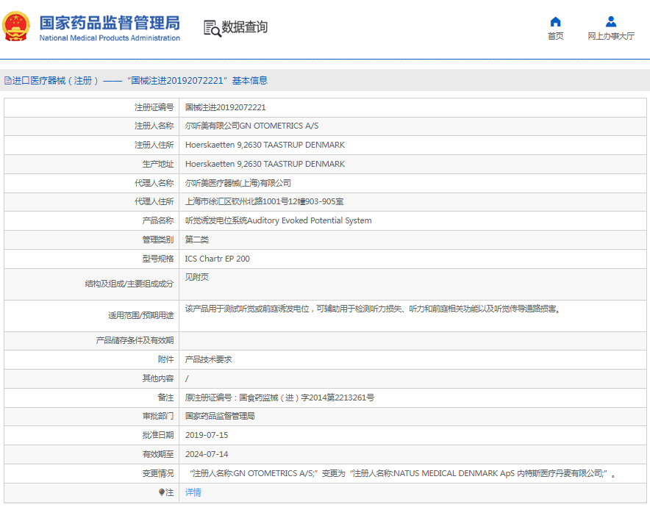Click the 数据查询 magnifier icon

212,28
